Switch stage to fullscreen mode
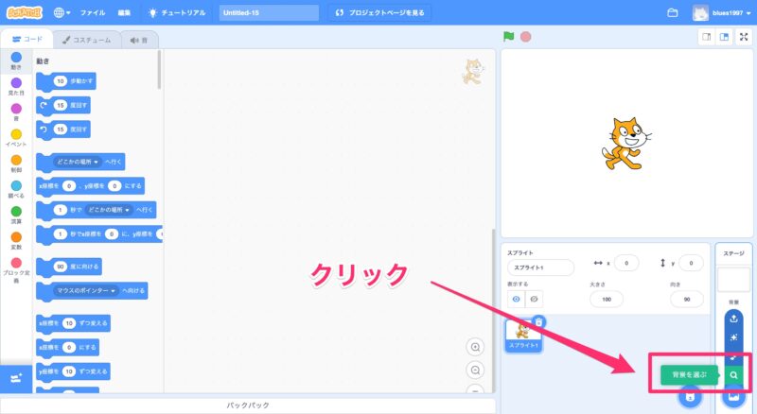 [x=744, y=37]
